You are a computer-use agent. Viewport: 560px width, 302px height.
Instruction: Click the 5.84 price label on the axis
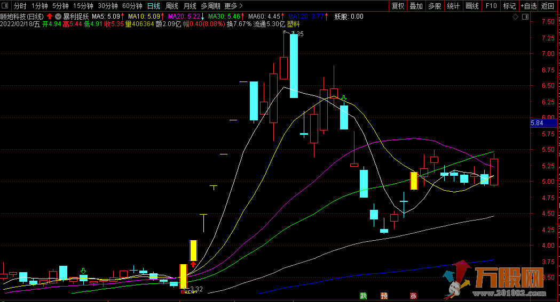click(x=537, y=124)
